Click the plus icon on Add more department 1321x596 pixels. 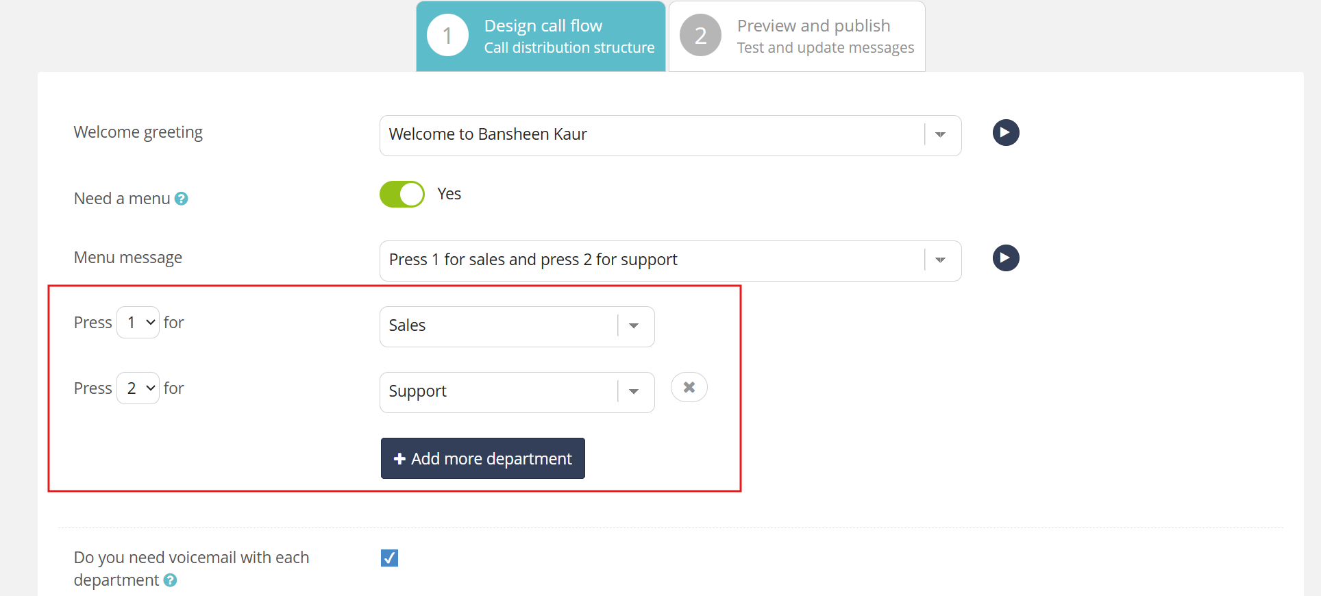click(x=399, y=459)
